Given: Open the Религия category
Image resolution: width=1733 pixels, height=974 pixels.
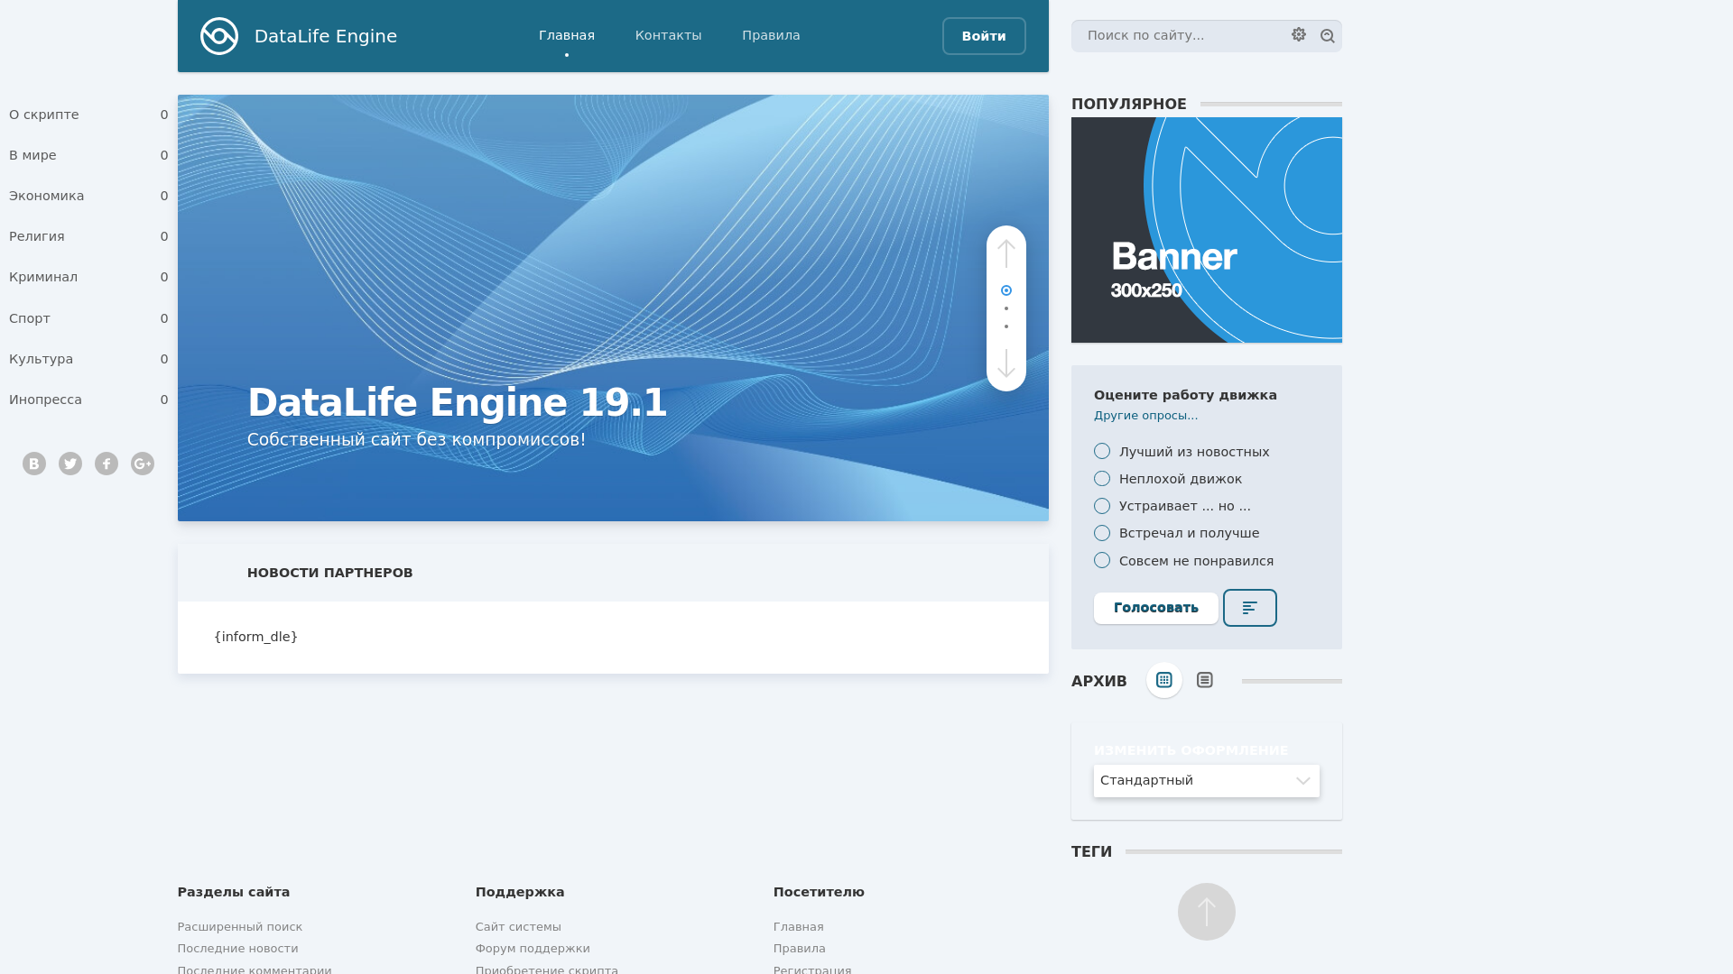Looking at the screenshot, I should click(x=88, y=236).
